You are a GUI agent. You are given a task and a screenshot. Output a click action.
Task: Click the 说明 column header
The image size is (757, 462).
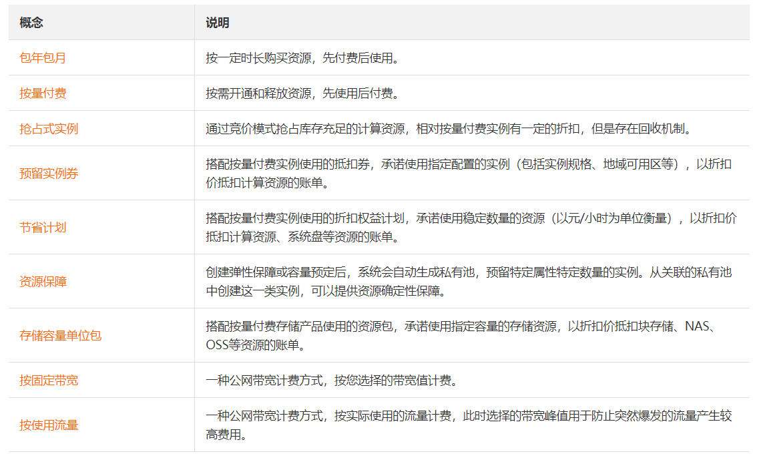(x=217, y=23)
